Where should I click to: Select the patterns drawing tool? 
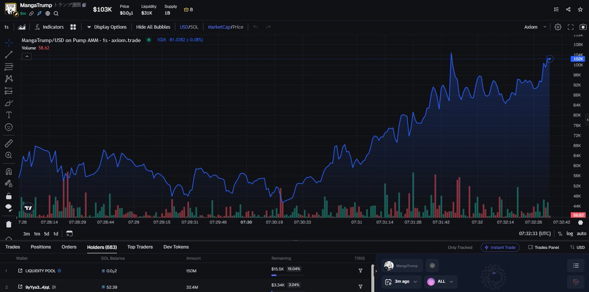[x=9, y=79]
